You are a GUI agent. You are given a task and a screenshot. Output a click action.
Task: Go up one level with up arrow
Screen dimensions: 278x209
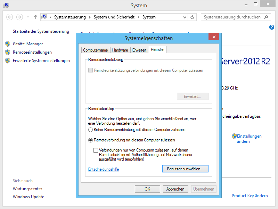pyautogui.click(x=36, y=17)
